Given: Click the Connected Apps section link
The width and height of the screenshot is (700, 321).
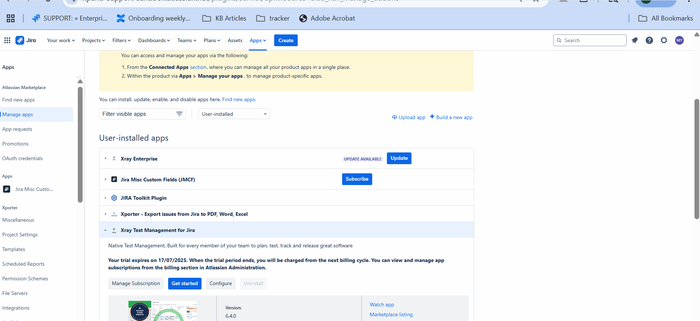Looking at the screenshot, I should pyautogui.click(x=198, y=67).
